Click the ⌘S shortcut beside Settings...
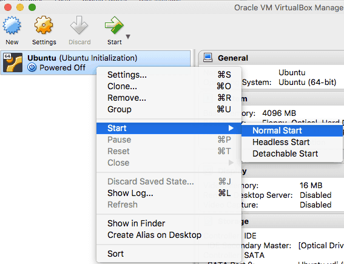 (x=224, y=75)
